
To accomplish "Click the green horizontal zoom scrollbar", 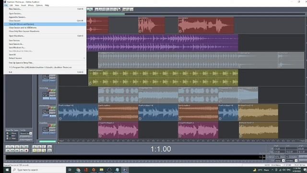I will (x=106, y=14).
